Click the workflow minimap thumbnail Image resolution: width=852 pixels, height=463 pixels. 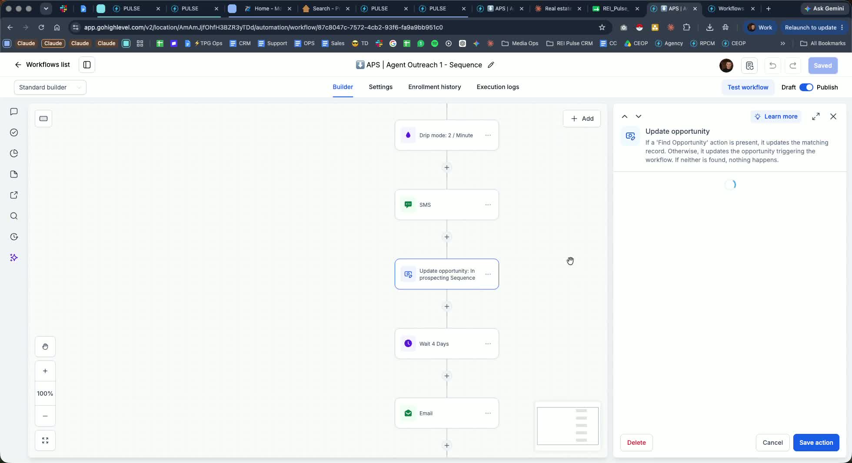(x=568, y=426)
